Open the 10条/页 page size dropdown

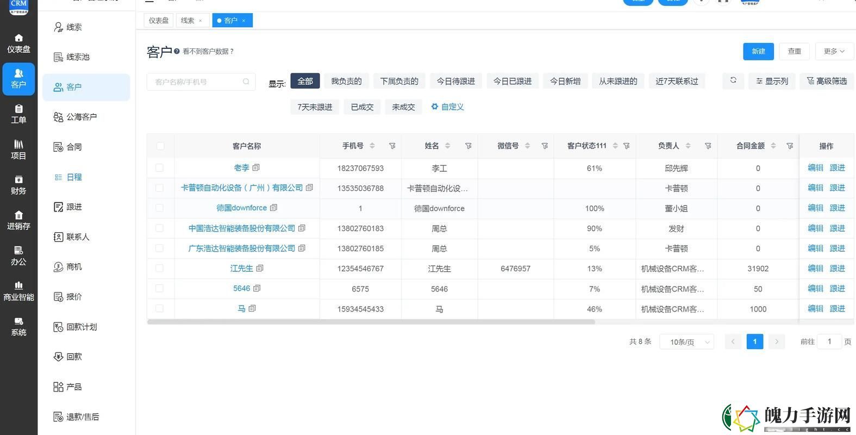pos(686,341)
